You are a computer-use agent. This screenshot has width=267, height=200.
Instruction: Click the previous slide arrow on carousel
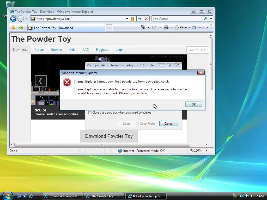click(40, 81)
